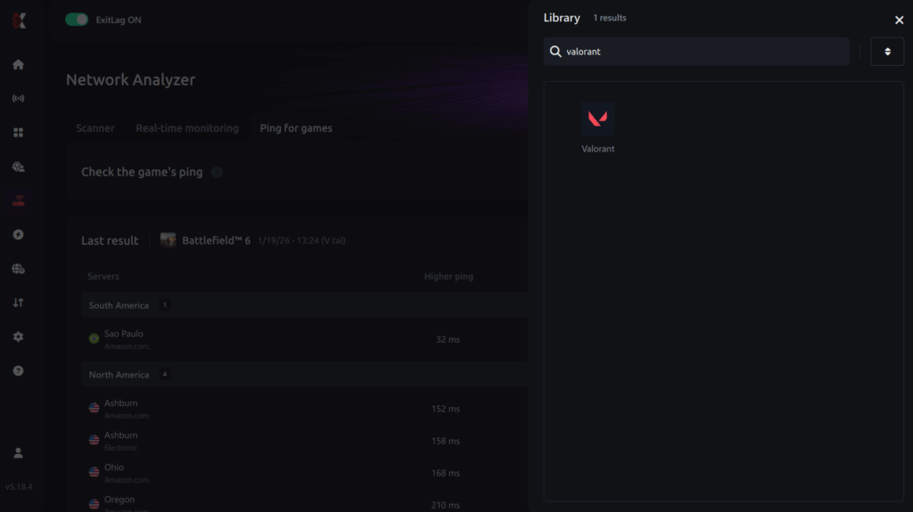The width and height of the screenshot is (913, 512).
Task: Click the 152 ms ping value
Action: click(x=446, y=409)
